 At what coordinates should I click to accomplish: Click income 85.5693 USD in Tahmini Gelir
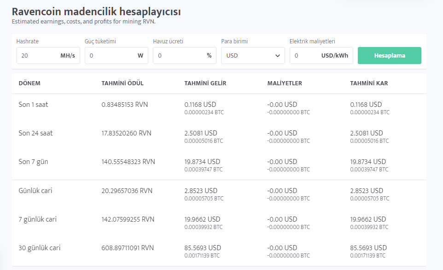pyautogui.click(x=203, y=248)
